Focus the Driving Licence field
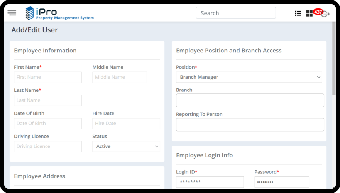 coord(48,147)
